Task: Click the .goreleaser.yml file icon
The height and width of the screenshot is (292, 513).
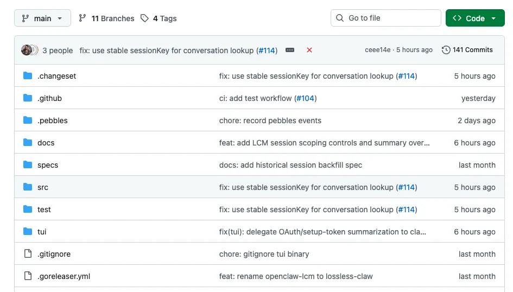Action: [x=28, y=276]
